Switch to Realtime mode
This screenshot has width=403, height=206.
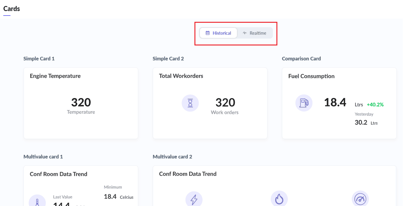click(255, 33)
